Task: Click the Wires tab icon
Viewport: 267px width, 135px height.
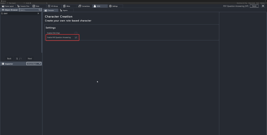Action: pyautogui.click(x=64, y=6)
